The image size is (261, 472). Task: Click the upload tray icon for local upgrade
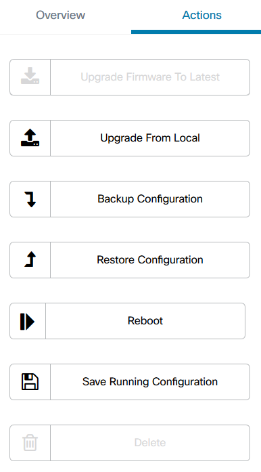coord(30,137)
